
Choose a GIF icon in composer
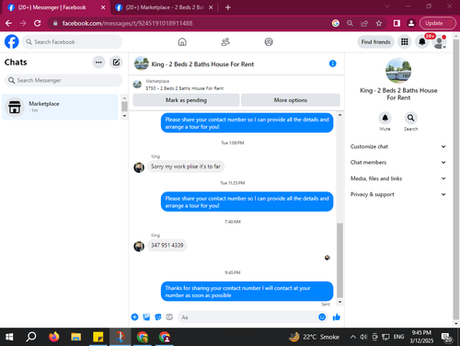coord(169,317)
